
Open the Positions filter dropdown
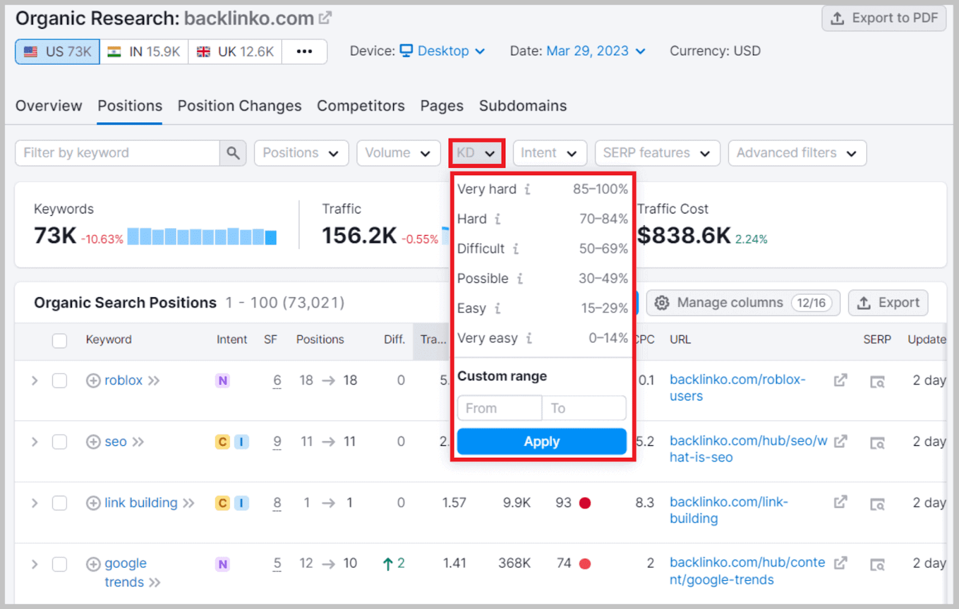(x=301, y=153)
